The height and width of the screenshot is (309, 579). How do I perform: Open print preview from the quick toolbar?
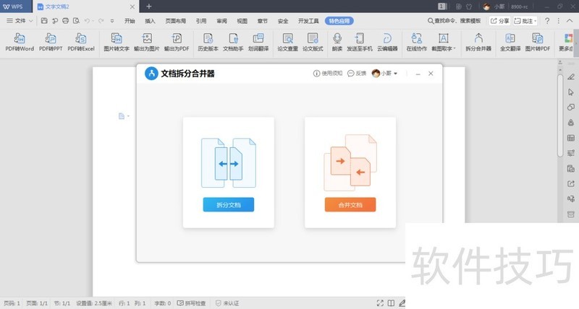click(76, 21)
